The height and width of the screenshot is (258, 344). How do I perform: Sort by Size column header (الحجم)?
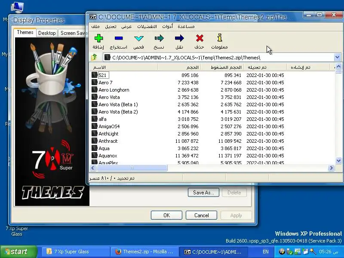click(x=179, y=67)
